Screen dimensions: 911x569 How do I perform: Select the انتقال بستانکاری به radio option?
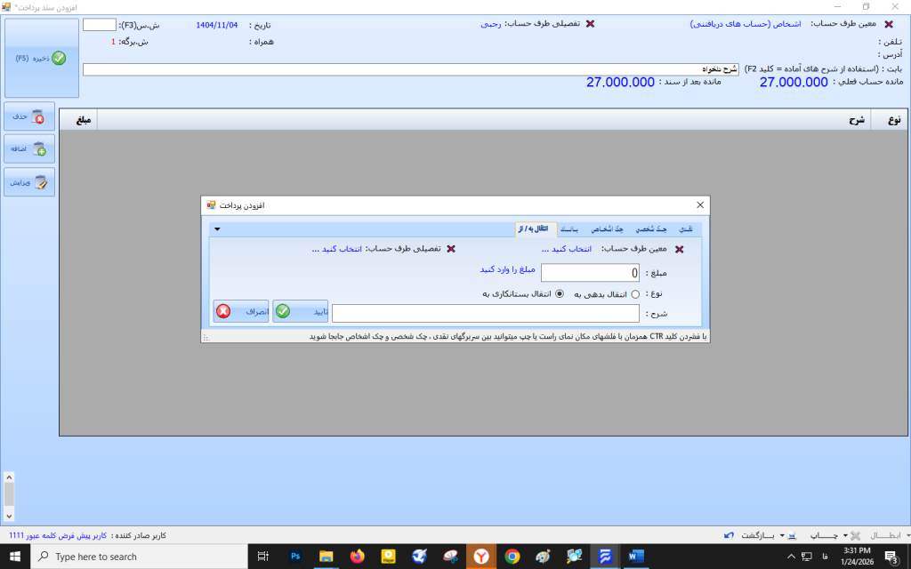point(560,294)
